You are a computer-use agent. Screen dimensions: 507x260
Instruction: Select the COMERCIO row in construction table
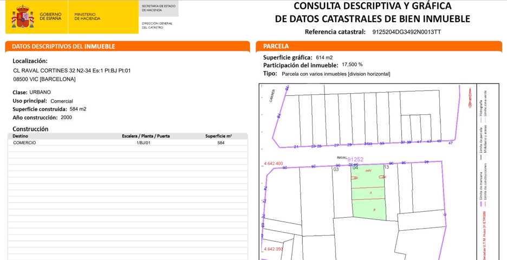[x=127, y=143]
